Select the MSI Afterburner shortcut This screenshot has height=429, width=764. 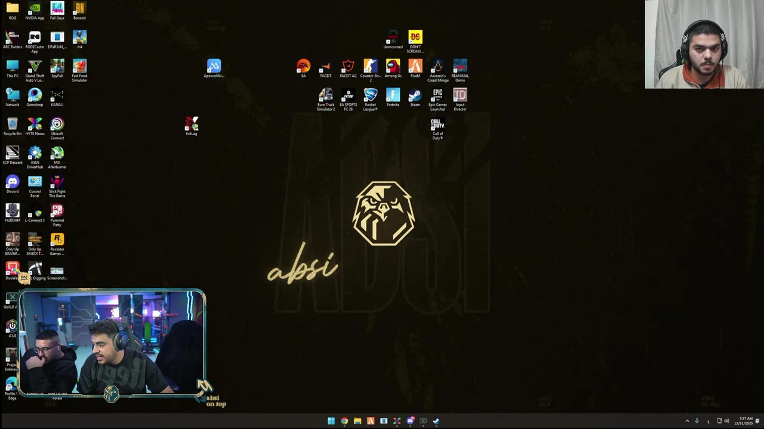click(57, 157)
